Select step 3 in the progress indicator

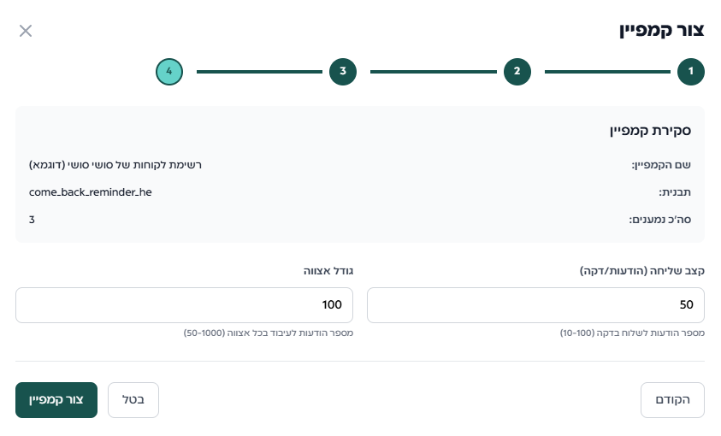click(x=342, y=72)
